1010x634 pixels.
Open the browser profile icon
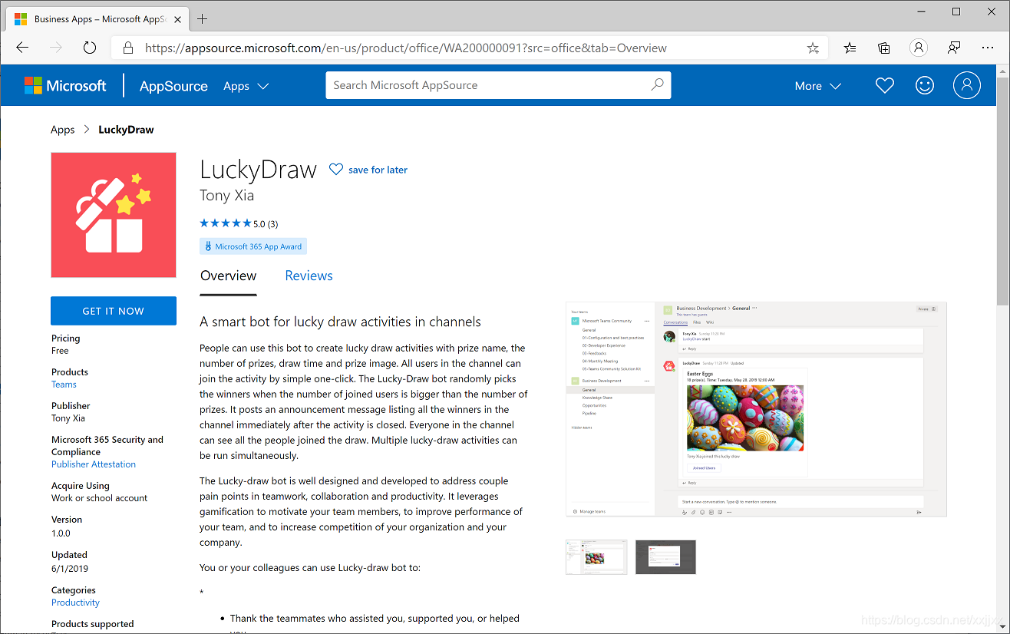pos(919,48)
